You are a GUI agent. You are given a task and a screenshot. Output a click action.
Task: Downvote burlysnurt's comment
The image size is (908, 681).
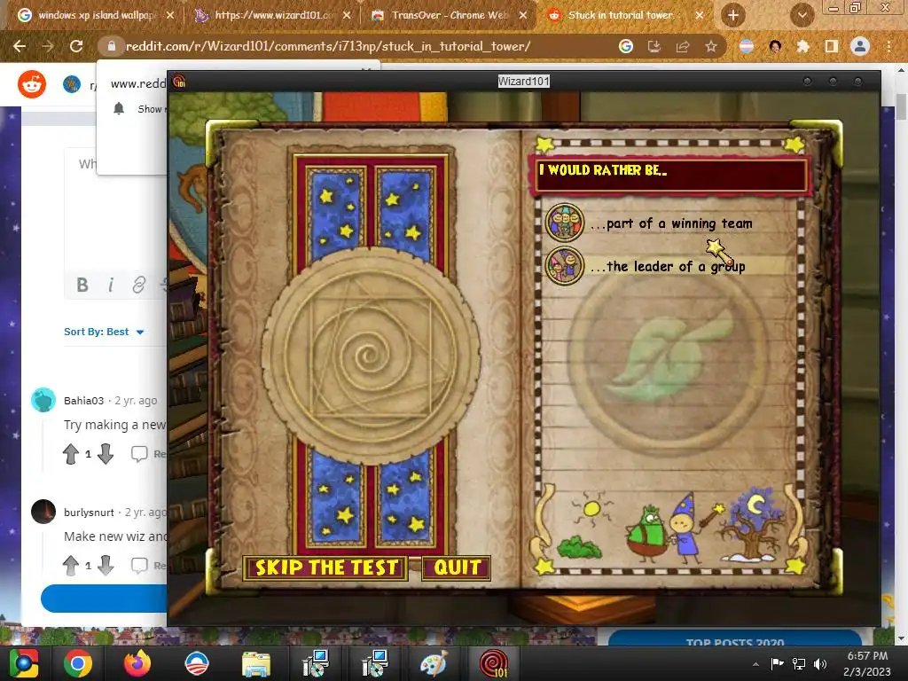click(x=106, y=565)
